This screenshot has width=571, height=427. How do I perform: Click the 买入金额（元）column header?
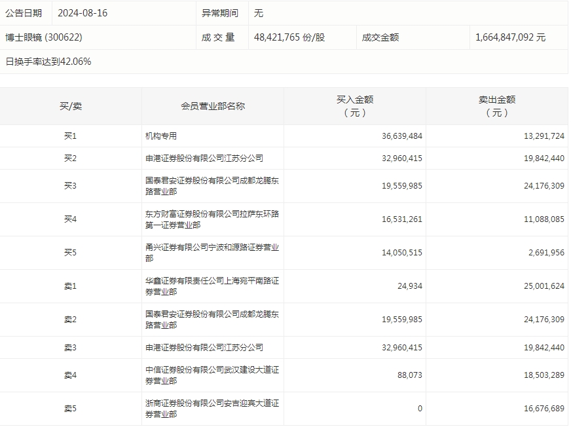(355, 106)
